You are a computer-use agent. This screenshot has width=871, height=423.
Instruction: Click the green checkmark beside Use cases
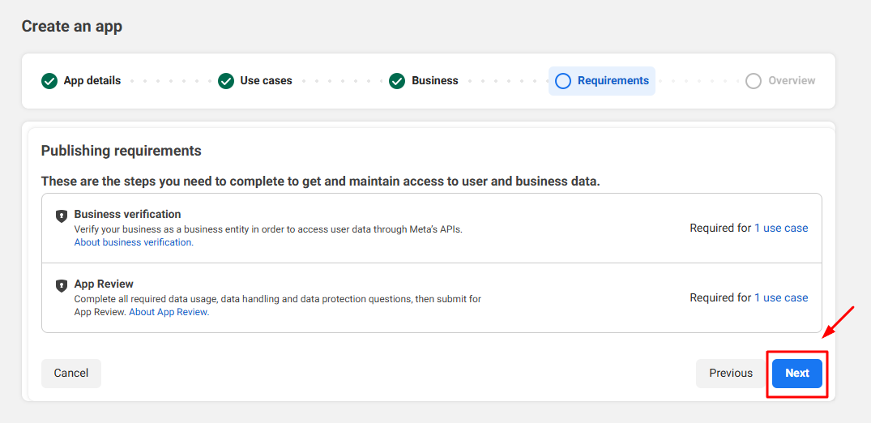(226, 81)
